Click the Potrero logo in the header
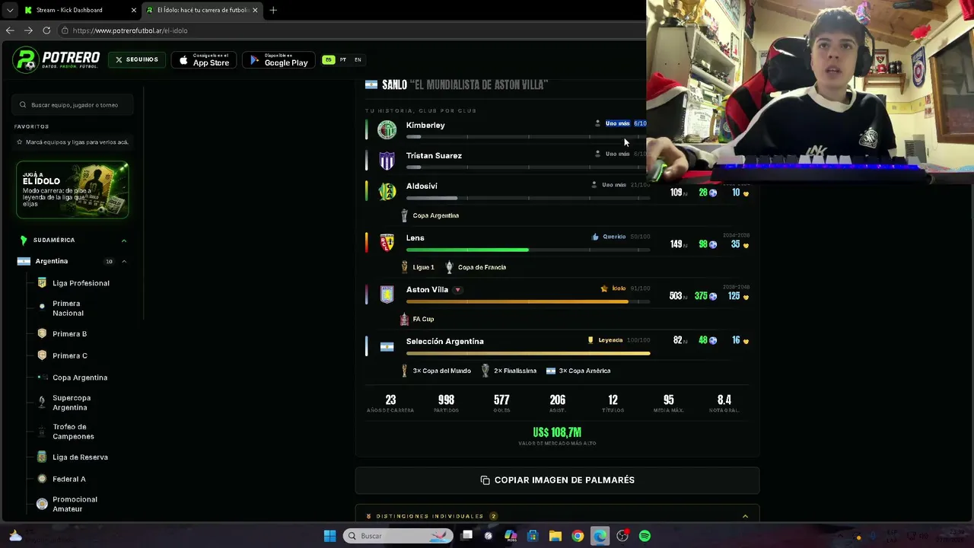Image resolution: width=974 pixels, height=548 pixels. 57,59
